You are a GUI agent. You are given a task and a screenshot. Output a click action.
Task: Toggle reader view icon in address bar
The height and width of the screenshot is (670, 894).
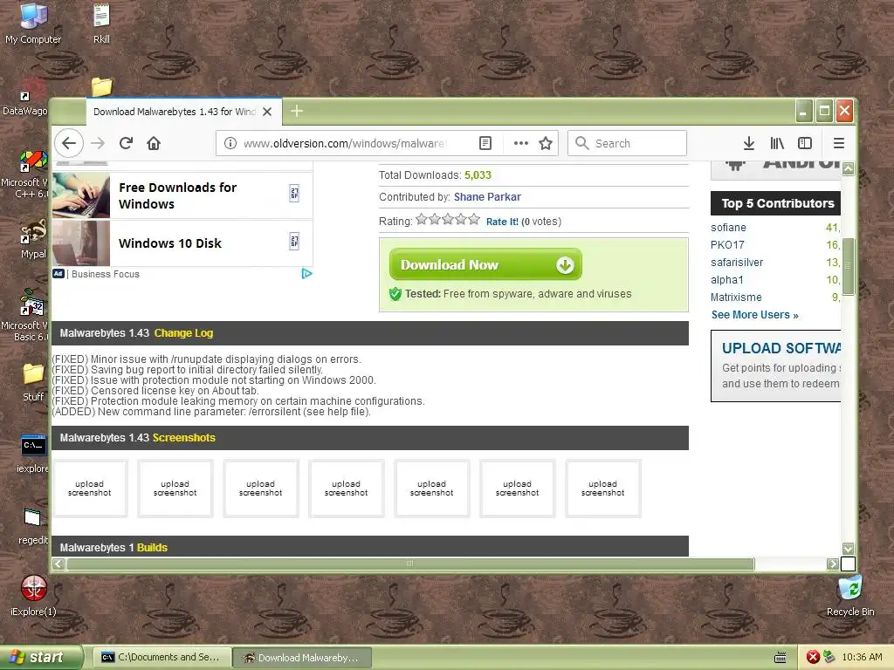pos(485,143)
